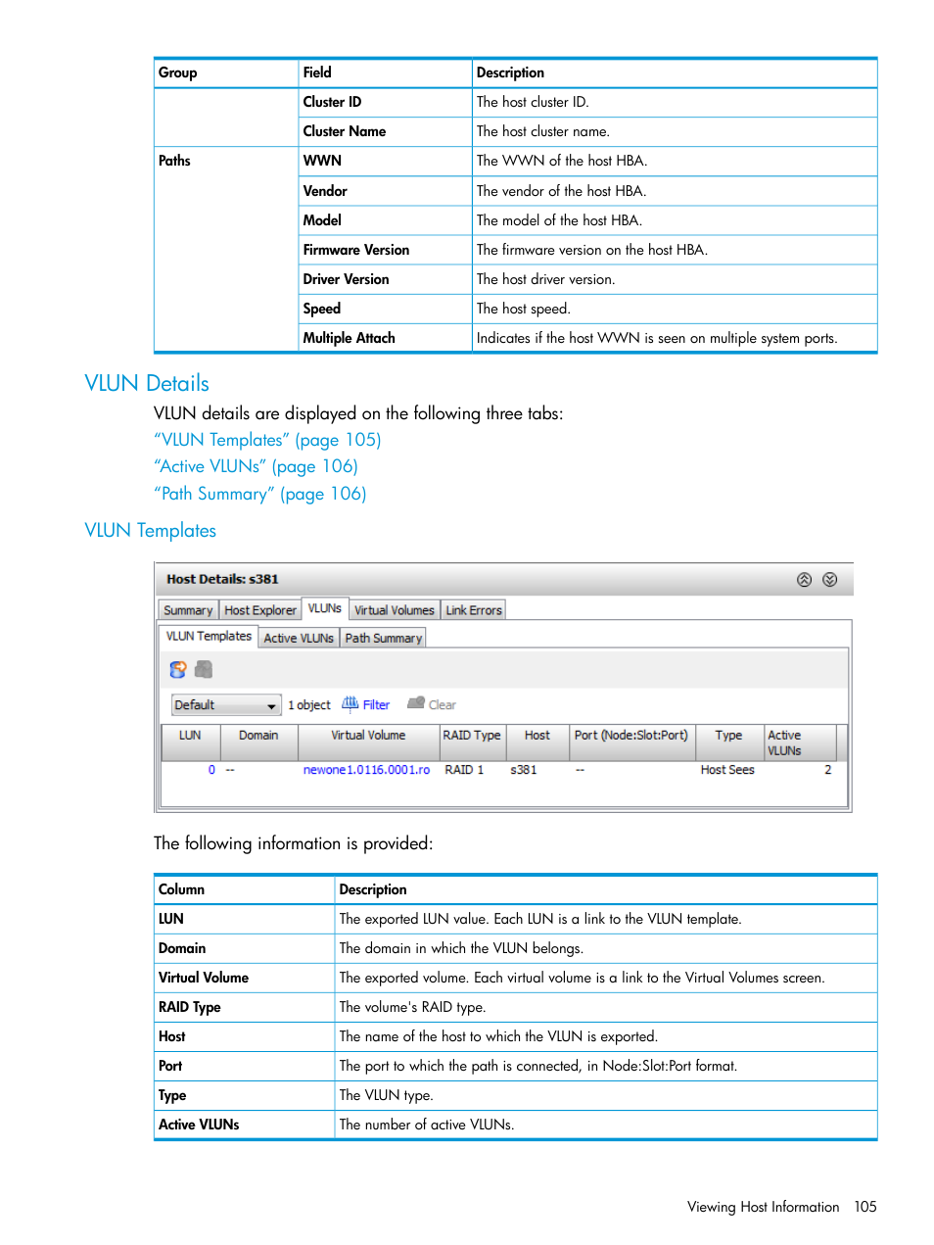Click the Host Details: s381 title
This screenshot has height=1245, width=934.
click(222, 579)
